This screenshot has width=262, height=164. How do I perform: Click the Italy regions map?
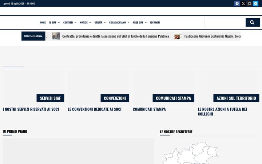click(191, 153)
